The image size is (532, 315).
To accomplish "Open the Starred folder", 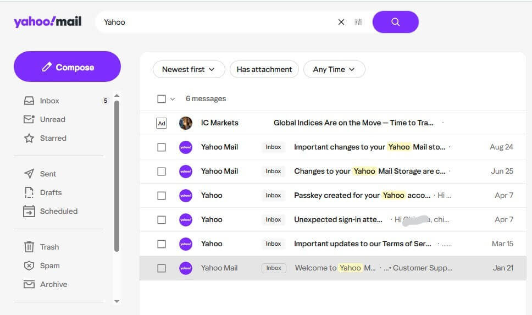I will tap(52, 138).
